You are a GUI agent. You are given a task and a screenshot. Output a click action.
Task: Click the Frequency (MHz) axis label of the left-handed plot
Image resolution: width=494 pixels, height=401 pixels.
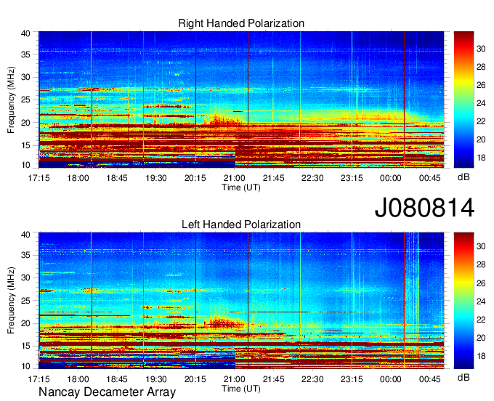point(11,301)
